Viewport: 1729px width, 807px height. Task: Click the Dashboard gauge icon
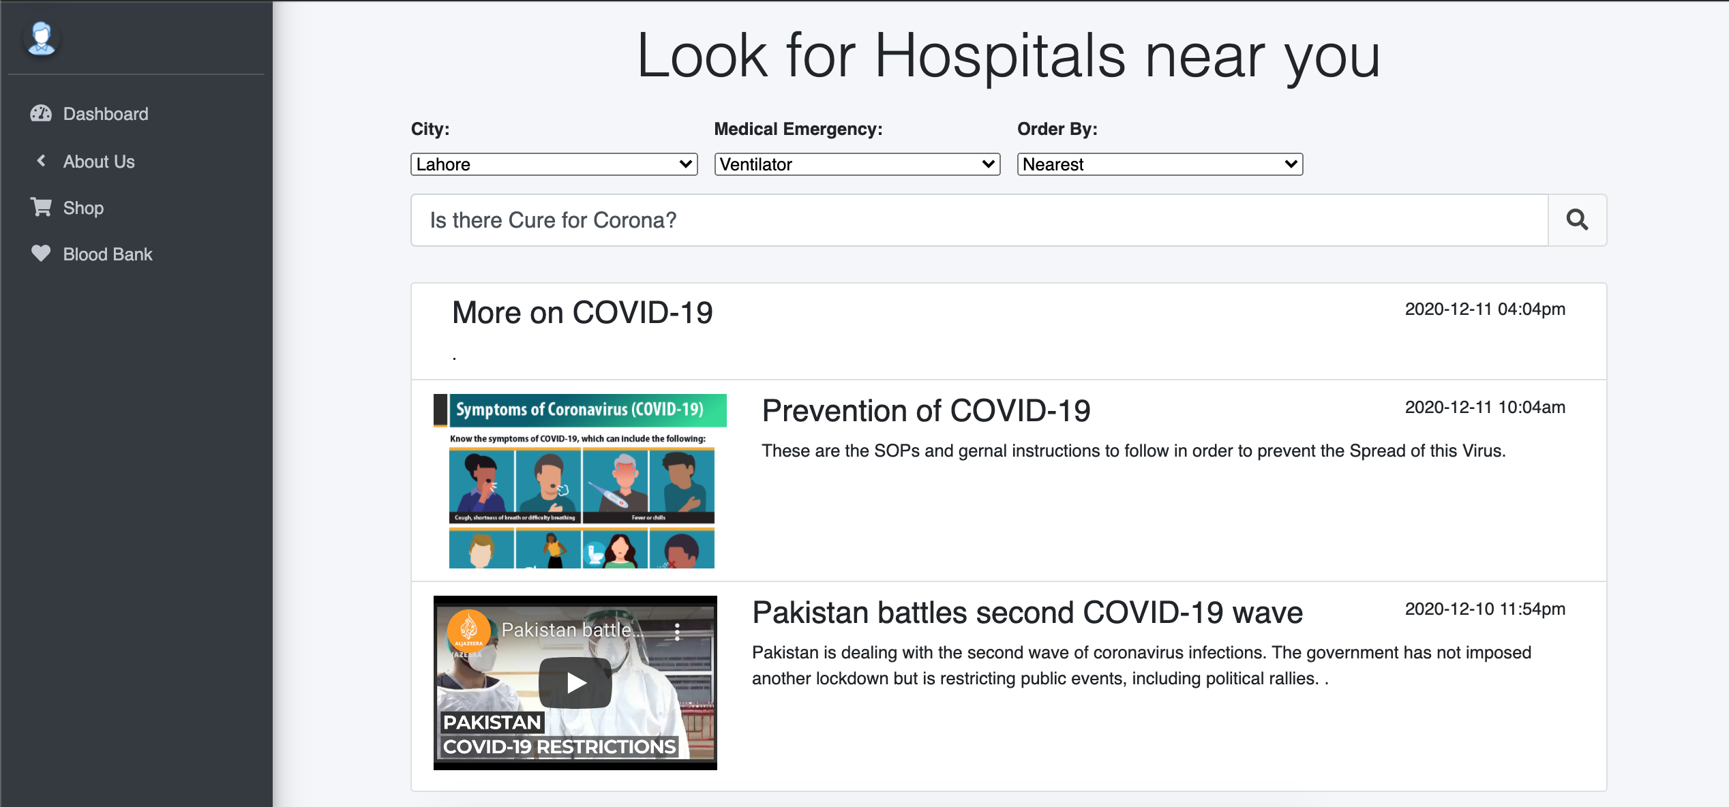pos(41,114)
